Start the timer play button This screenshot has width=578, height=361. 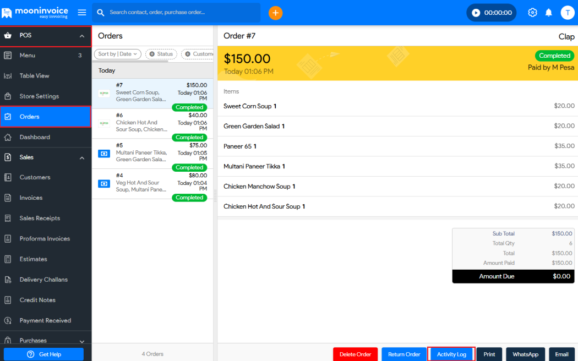[x=476, y=13]
